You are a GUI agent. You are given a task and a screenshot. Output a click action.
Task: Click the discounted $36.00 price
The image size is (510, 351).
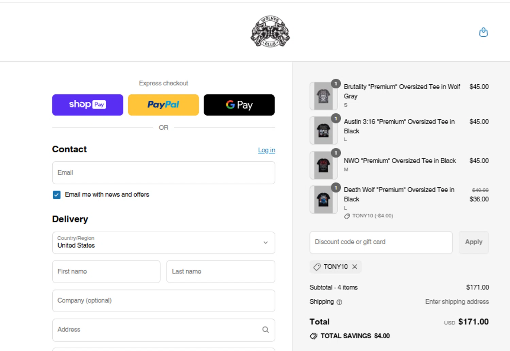point(479,199)
